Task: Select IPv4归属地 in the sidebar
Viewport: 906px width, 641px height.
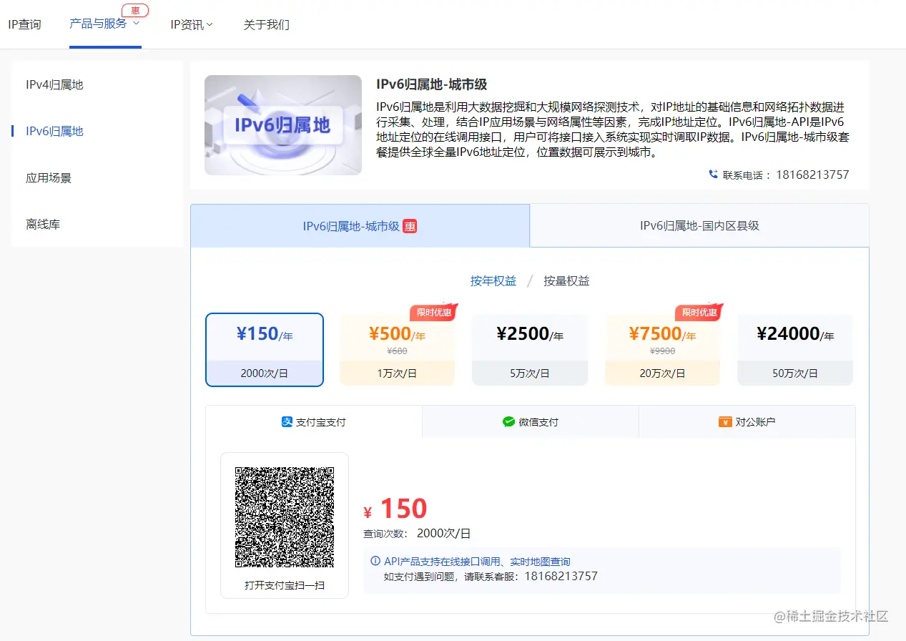Action: (54, 84)
